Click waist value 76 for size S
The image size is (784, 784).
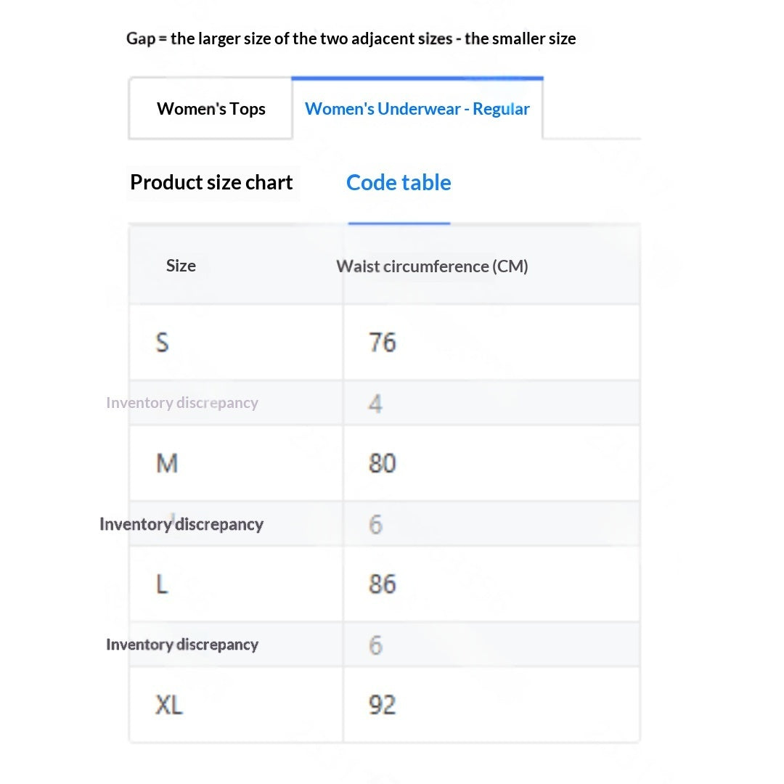coord(383,343)
